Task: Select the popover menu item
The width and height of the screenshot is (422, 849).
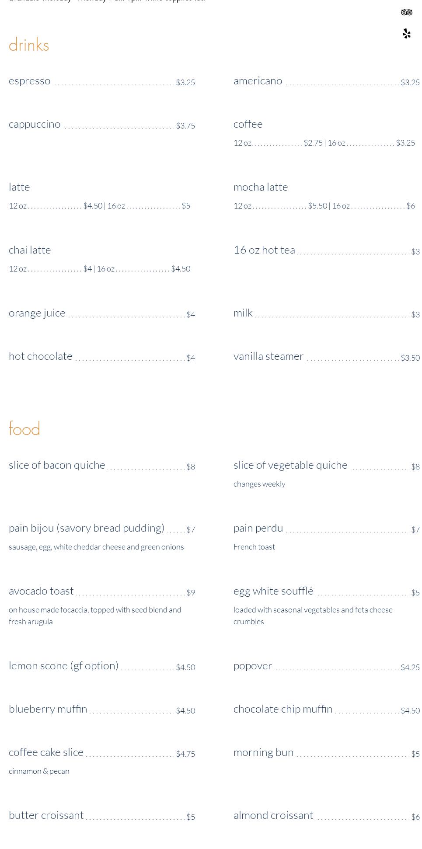Action: (253, 666)
